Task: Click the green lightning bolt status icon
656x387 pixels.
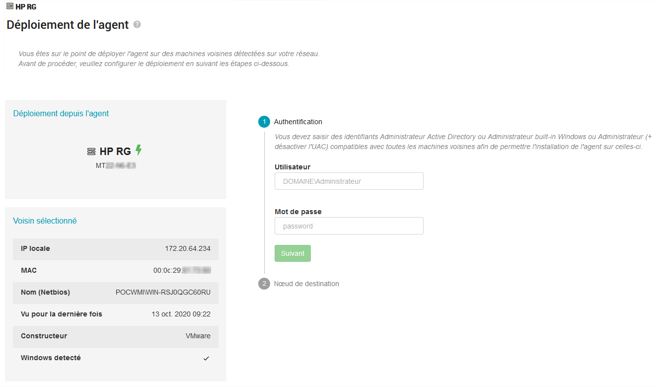Action: [x=139, y=150]
